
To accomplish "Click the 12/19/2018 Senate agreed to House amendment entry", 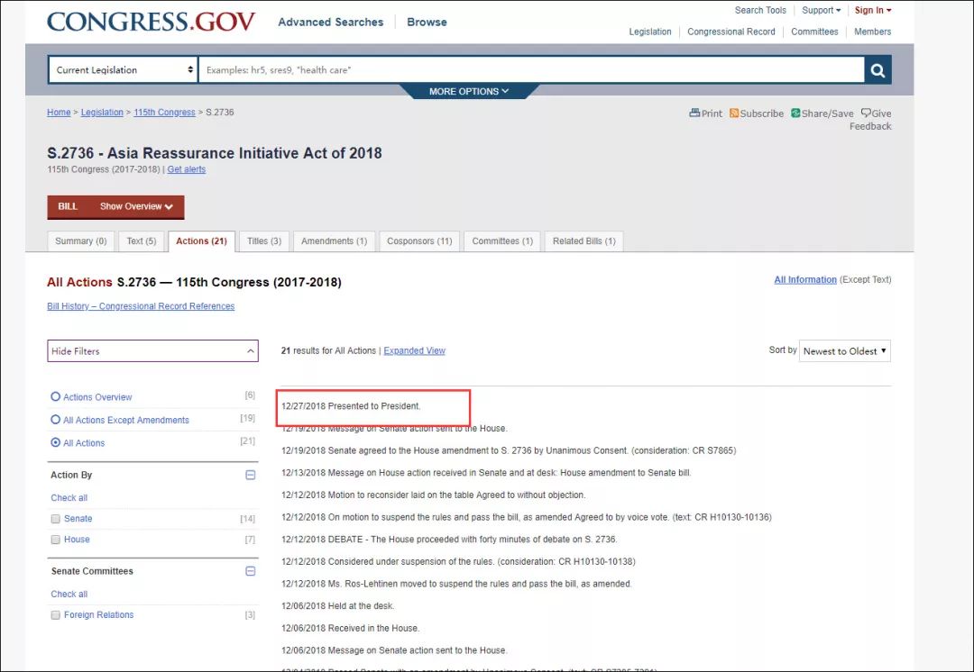I will pyautogui.click(x=509, y=451).
